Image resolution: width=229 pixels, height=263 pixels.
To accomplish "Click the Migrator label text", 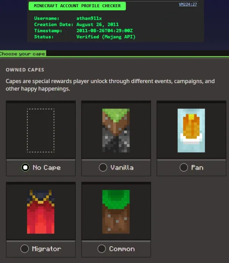I will coord(47,249).
